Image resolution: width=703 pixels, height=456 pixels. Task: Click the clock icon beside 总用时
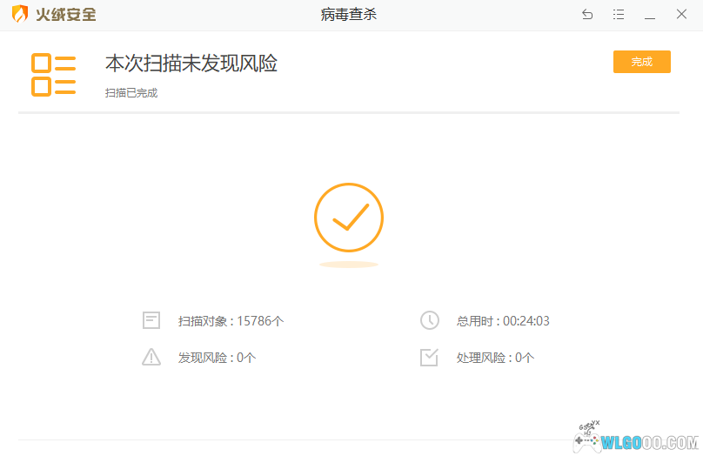[x=430, y=320]
